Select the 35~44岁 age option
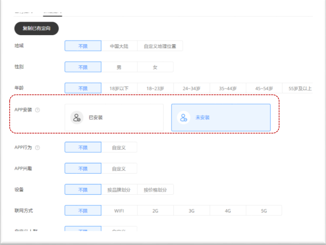Screen dimensions: 326x245 [228, 89]
